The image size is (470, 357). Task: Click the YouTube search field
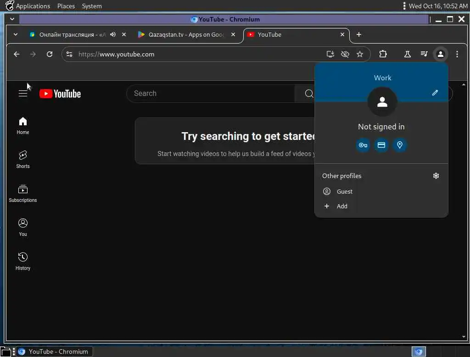[210, 94]
